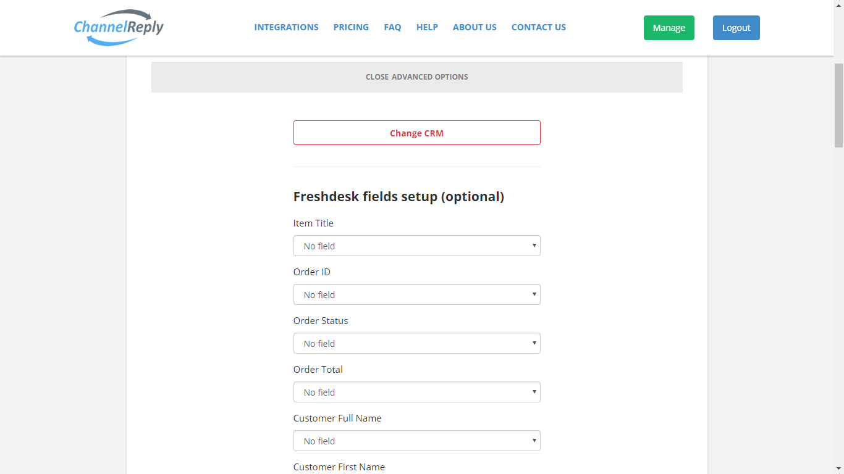This screenshot has width=844, height=474.
Task: Open the Integrations menu item
Action: 286,27
